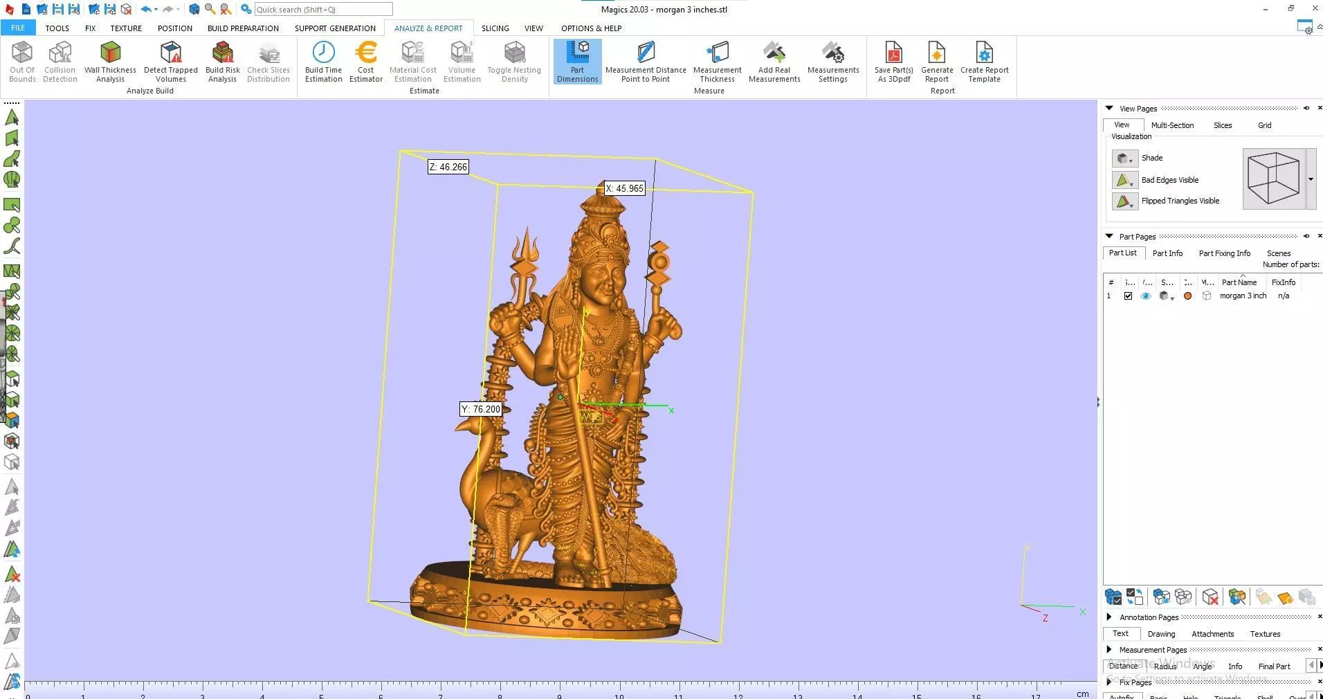Expand the Measurement Pages panel
This screenshot has height=699, width=1323.
coord(1109,649)
